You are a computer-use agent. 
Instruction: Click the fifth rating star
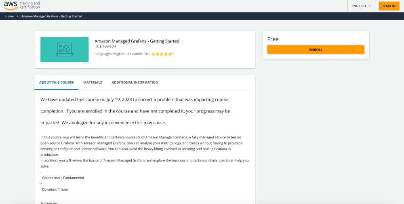(x=170, y=54)
